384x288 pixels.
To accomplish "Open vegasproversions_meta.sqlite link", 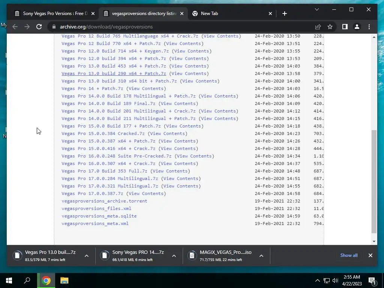I will point(99,216).
